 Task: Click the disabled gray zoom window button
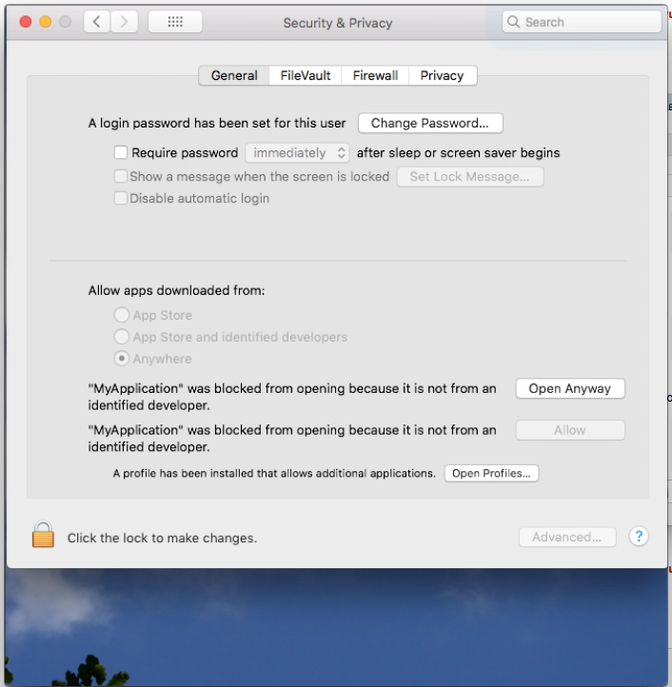(x=66, y=22)
